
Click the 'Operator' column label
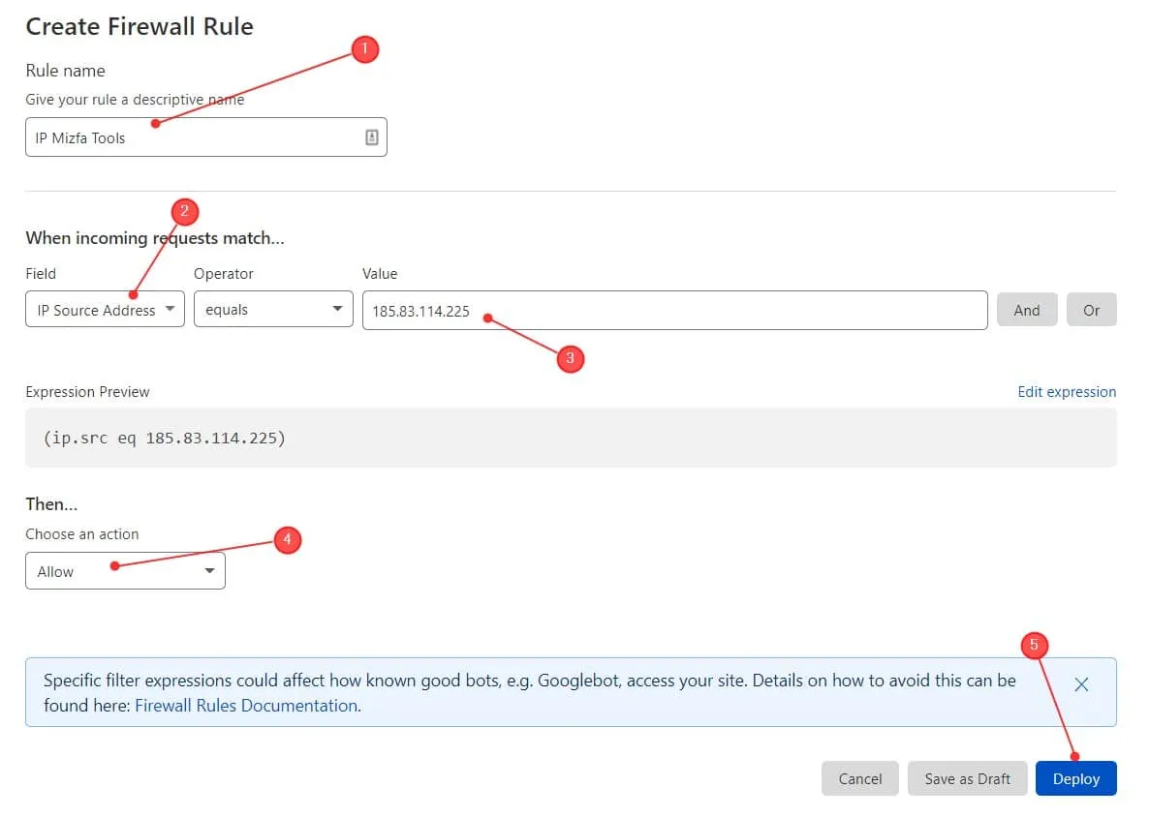[x=224, y=273]
